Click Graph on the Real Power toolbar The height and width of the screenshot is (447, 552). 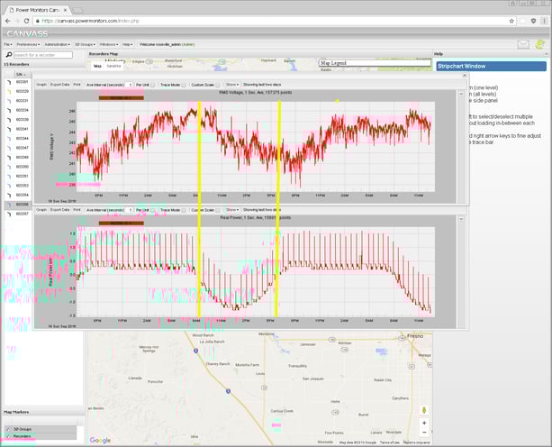[x=41, y=210]
